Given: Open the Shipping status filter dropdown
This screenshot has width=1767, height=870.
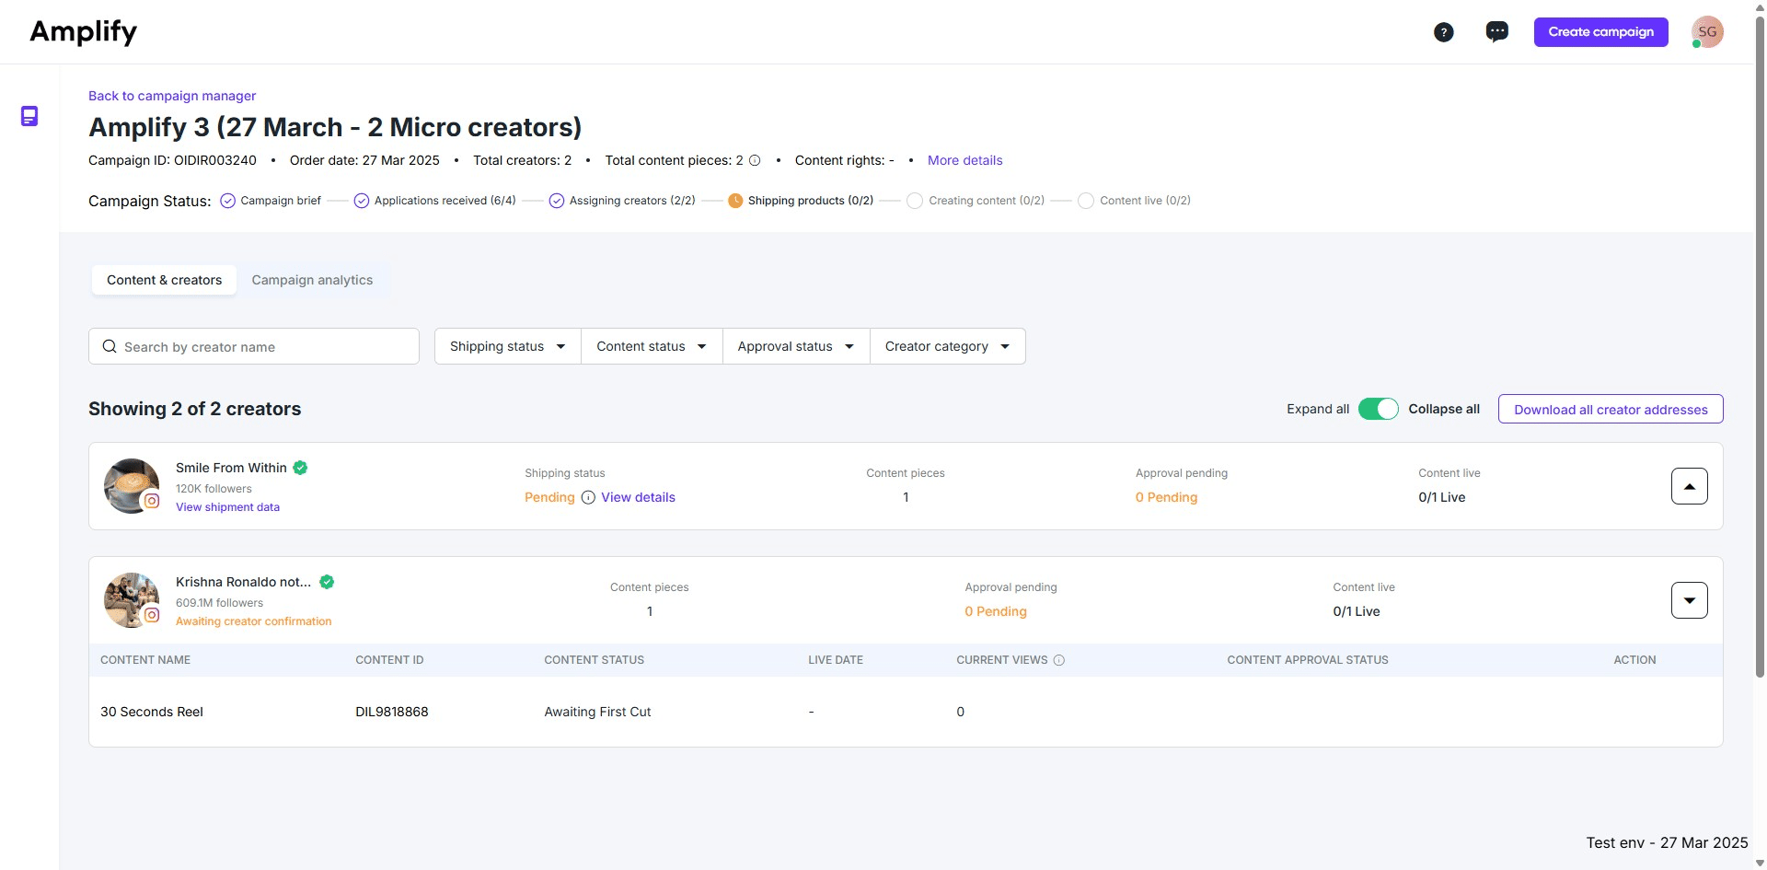Looking at the screenshot, I should pos(506,346).
